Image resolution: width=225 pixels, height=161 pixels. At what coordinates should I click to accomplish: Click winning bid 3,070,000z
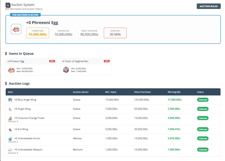pos(174,138)
